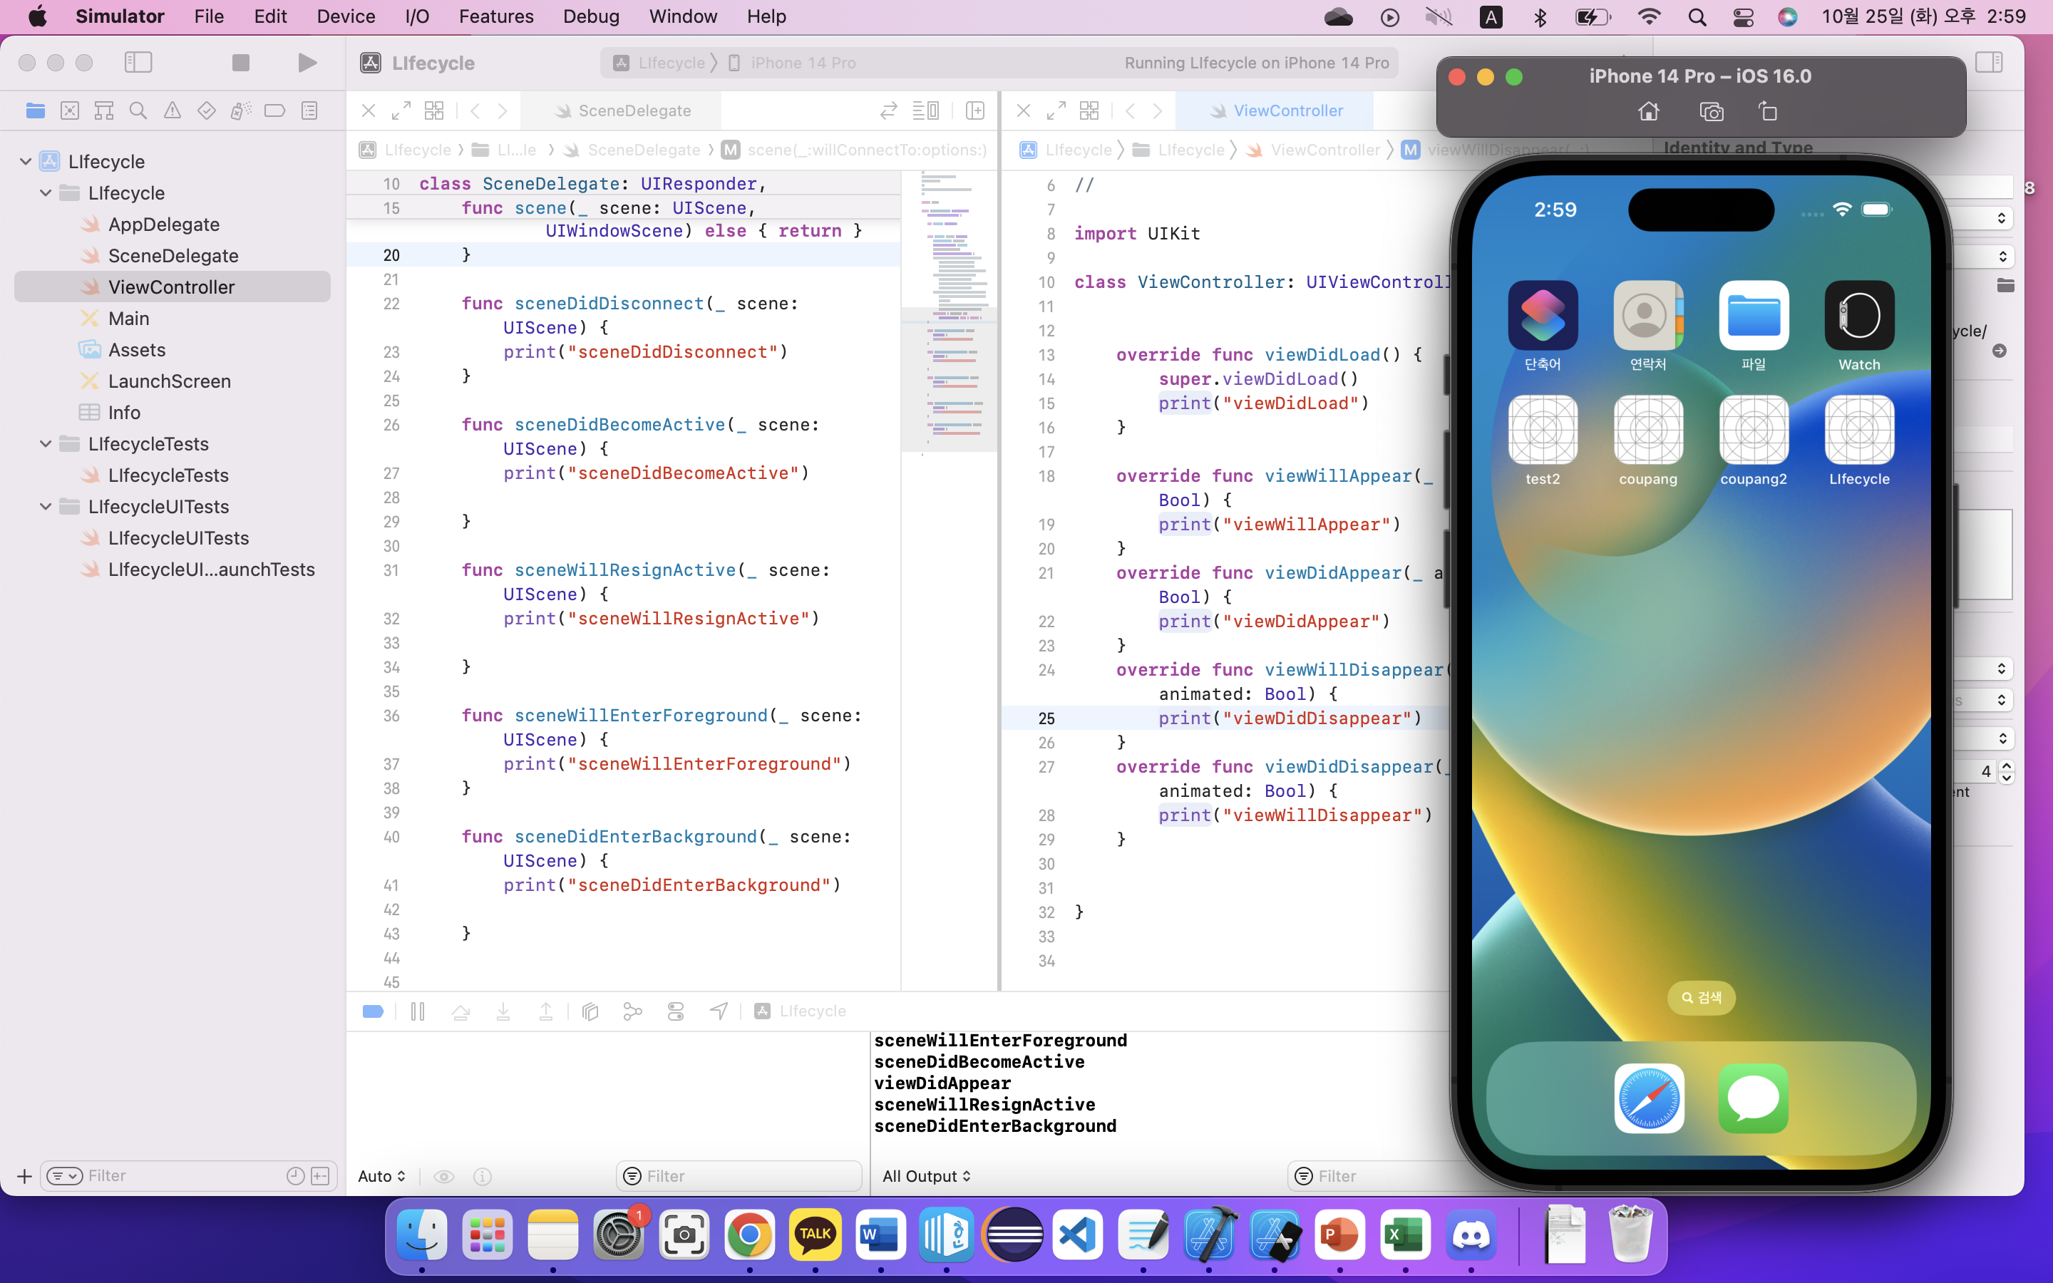Open the Info plist file
The image size is (2053, 1283).
pos(124,413)
